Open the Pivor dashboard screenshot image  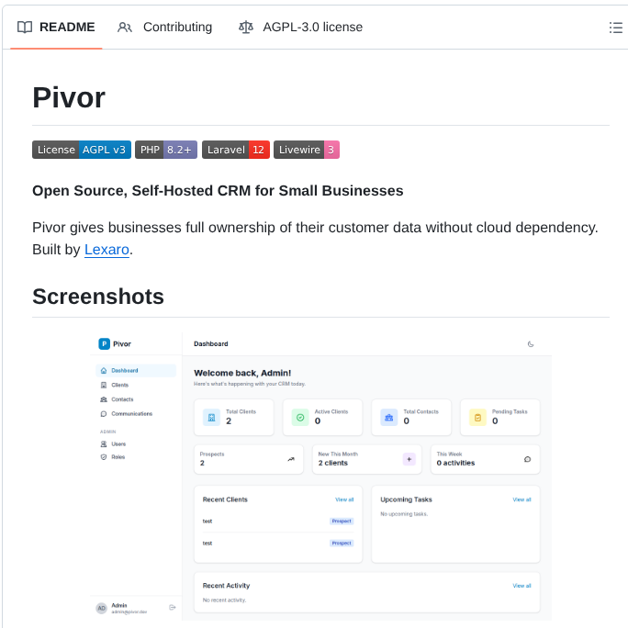[x=320, y=477]
